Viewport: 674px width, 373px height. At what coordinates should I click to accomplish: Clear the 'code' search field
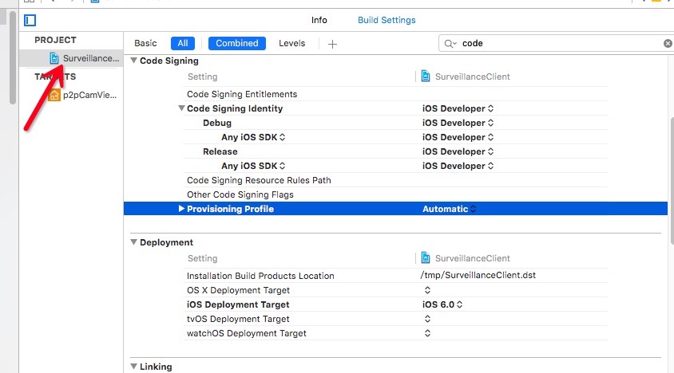coord(668,43)
